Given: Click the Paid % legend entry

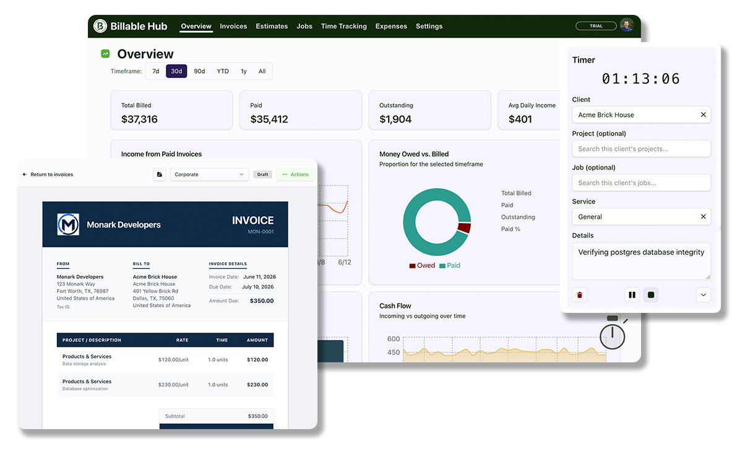Looking at the screenshot, I should click(x=510, y=229).
